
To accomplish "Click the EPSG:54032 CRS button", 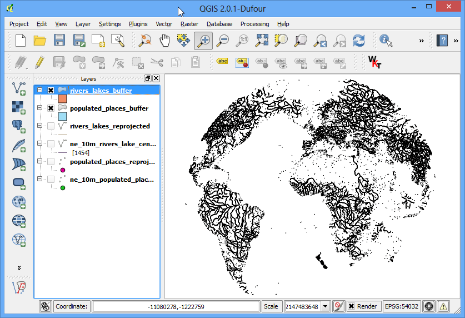I will point(402,306).
